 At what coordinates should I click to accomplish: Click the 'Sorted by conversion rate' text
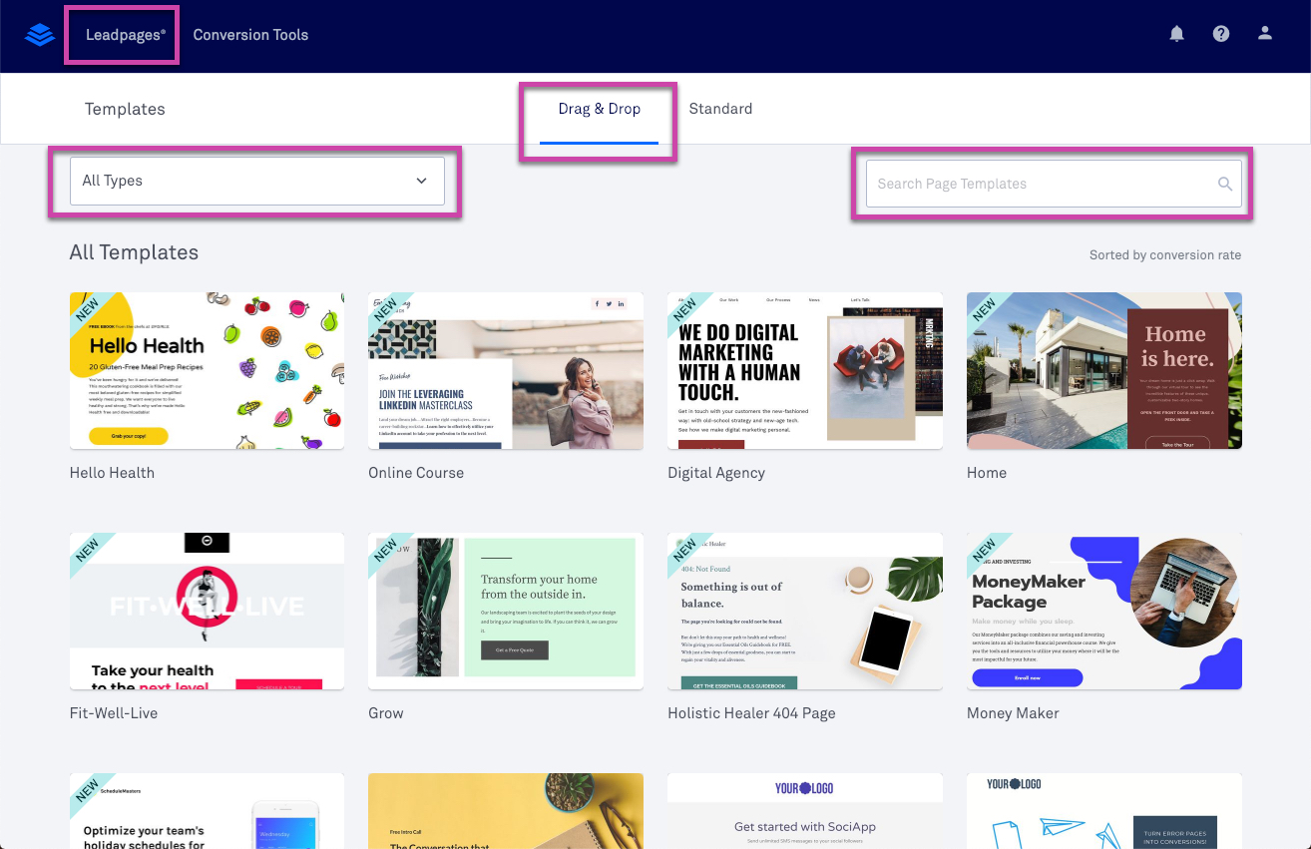coord(1165,255)
